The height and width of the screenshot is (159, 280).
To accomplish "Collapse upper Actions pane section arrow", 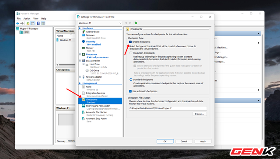I will coord(259,34).
